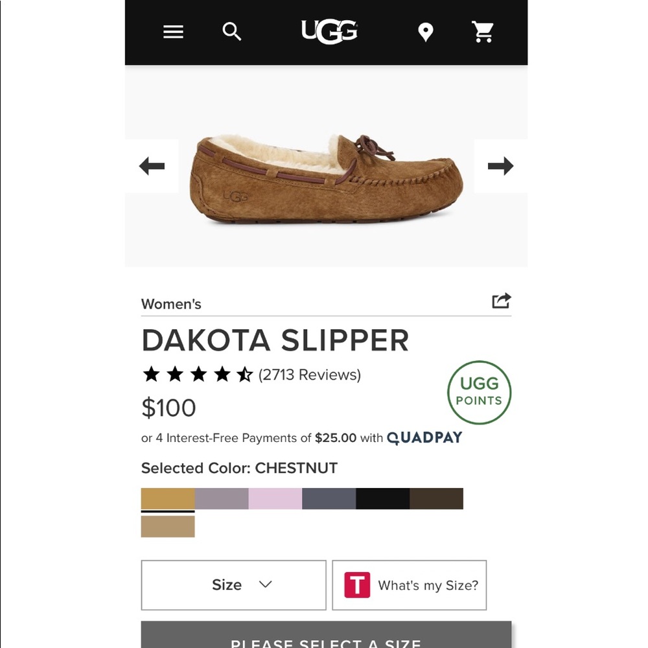Open the search function
648x648 pixels.
click(231, 32)
